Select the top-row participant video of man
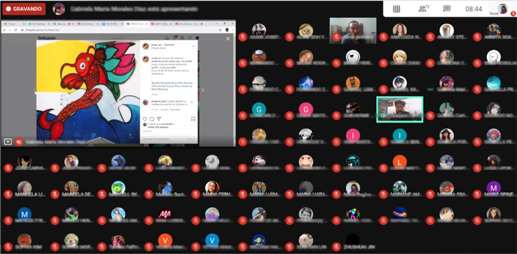This screenshot has width=517, height=254. (x=353, y=30)
